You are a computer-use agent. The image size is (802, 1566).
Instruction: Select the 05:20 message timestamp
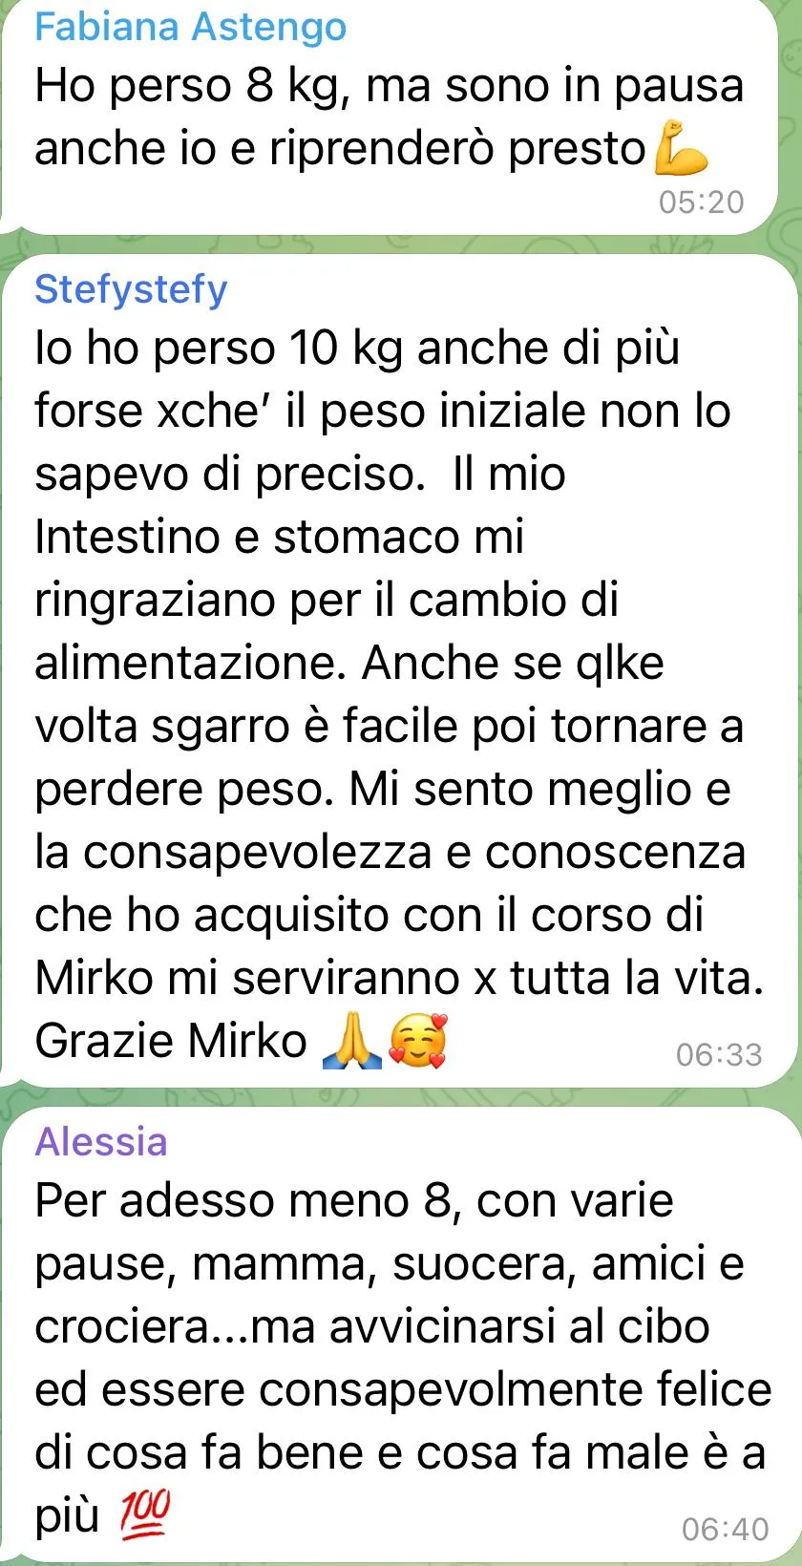(x=701, y=201)
